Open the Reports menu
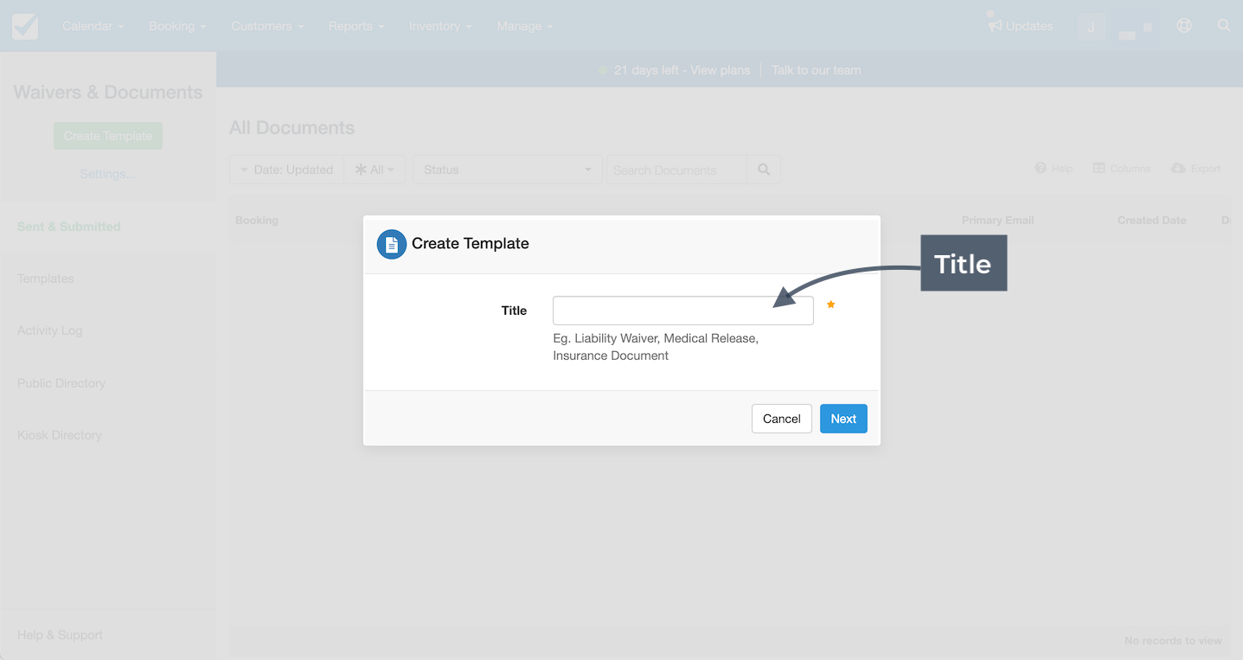1243x660 pixels. tap(356, 26)
